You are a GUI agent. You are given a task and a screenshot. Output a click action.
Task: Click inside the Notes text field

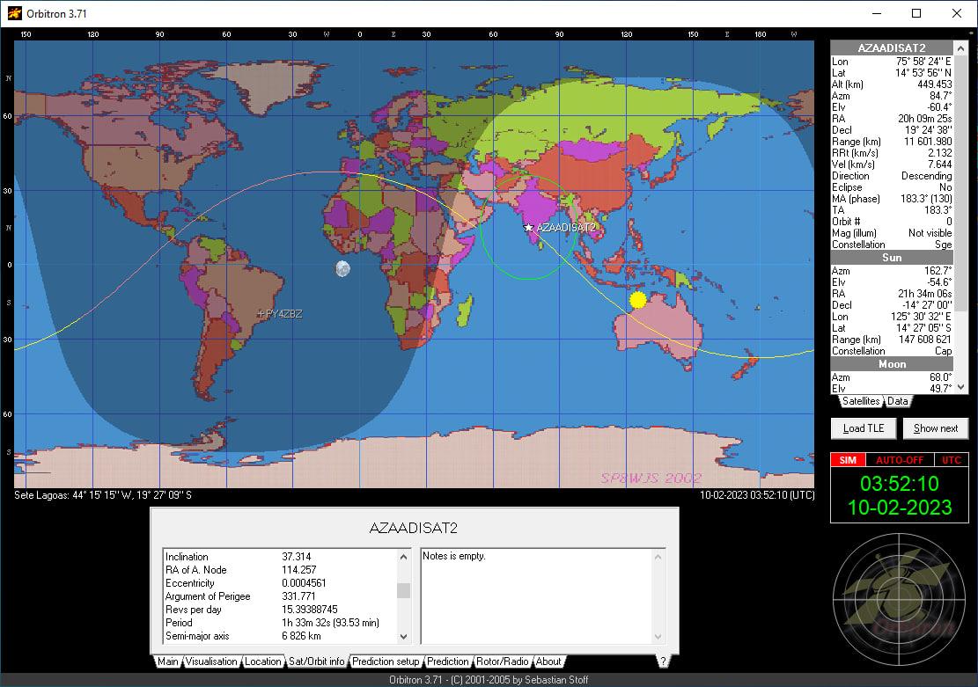[x=536, y=596]
